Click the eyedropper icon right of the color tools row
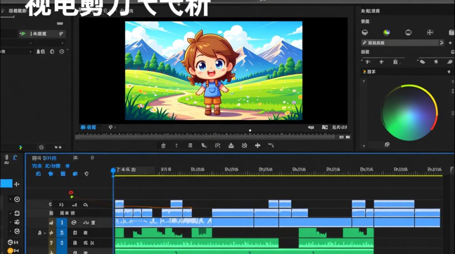455x254 pixels. pyautogui.click(x=450, y=62)
